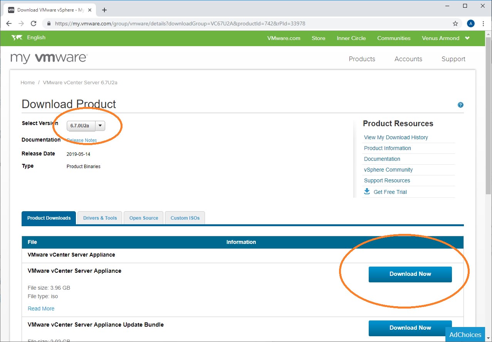
Task: Click the File size: 3.96 GB text
Action: [49, 288]
